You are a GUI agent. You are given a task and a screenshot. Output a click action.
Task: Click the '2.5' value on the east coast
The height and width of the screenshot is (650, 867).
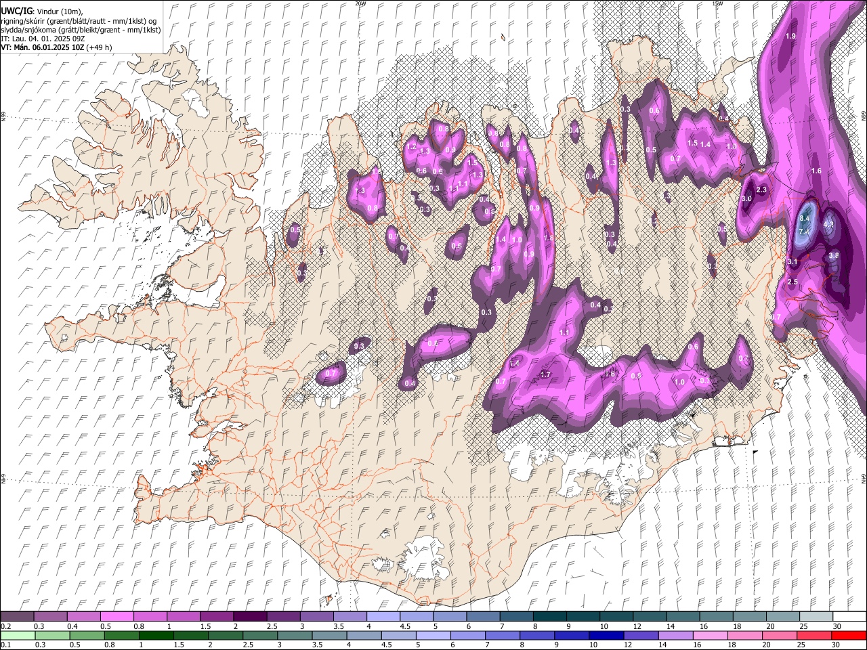coord(792,282)
